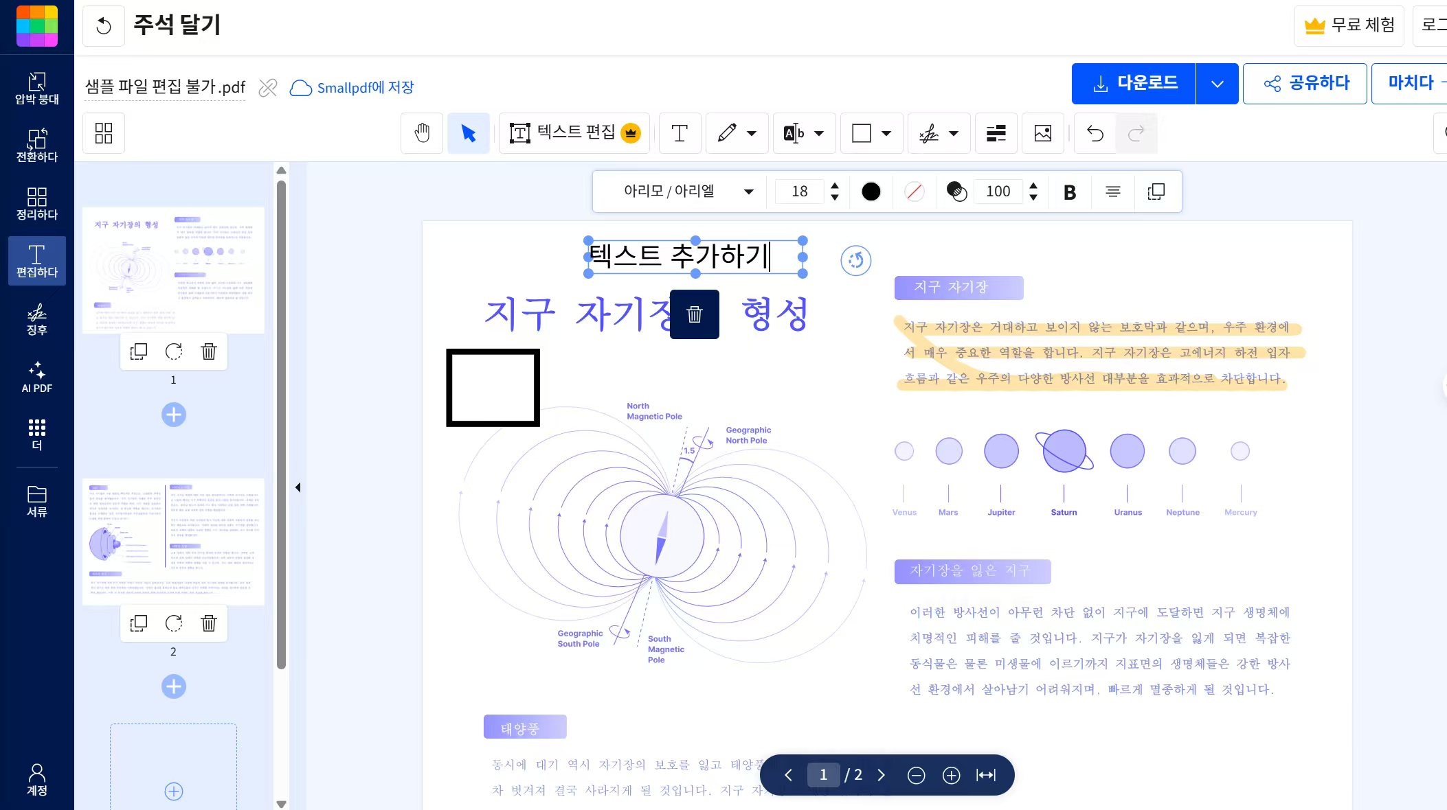This screenshot has width=1447, height=810.
Task: Open the Compress tool in the sidebar
Action: (x=37, y=89)
